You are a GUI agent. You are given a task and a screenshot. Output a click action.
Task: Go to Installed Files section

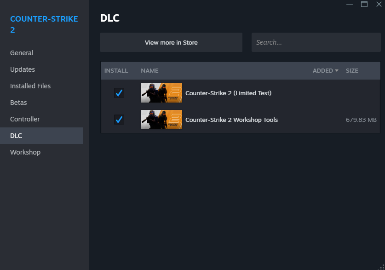[30, 86]
